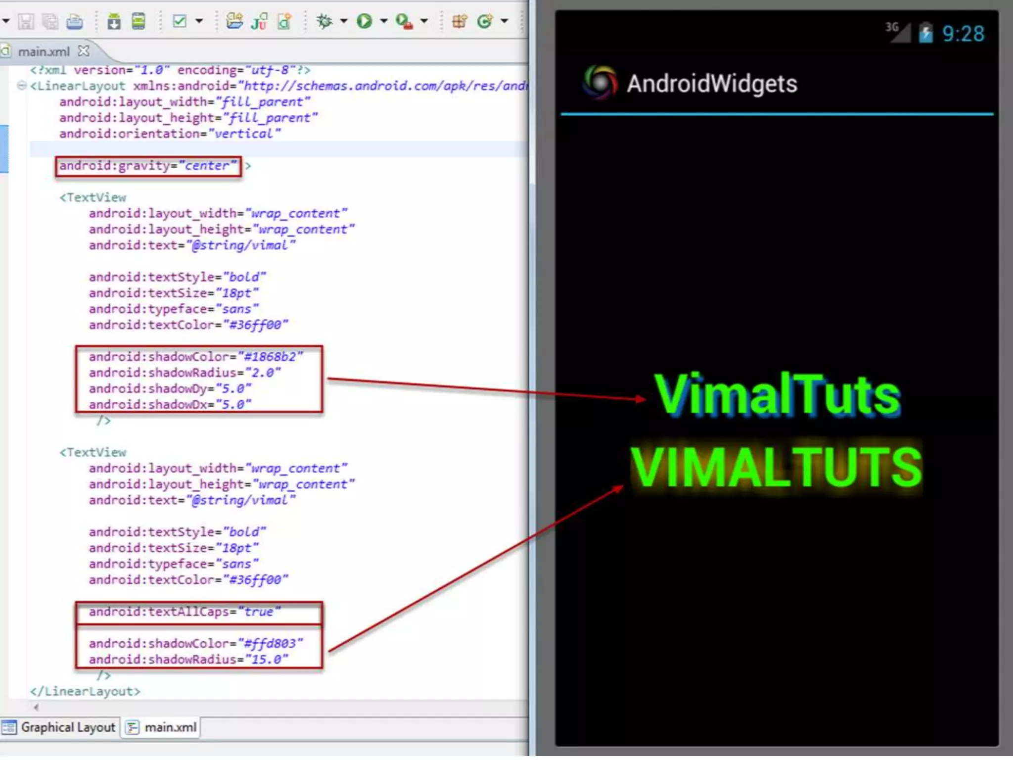Click the New Java Class icon
Viewport: 1013px width, 760px height.
click(485, 21)
